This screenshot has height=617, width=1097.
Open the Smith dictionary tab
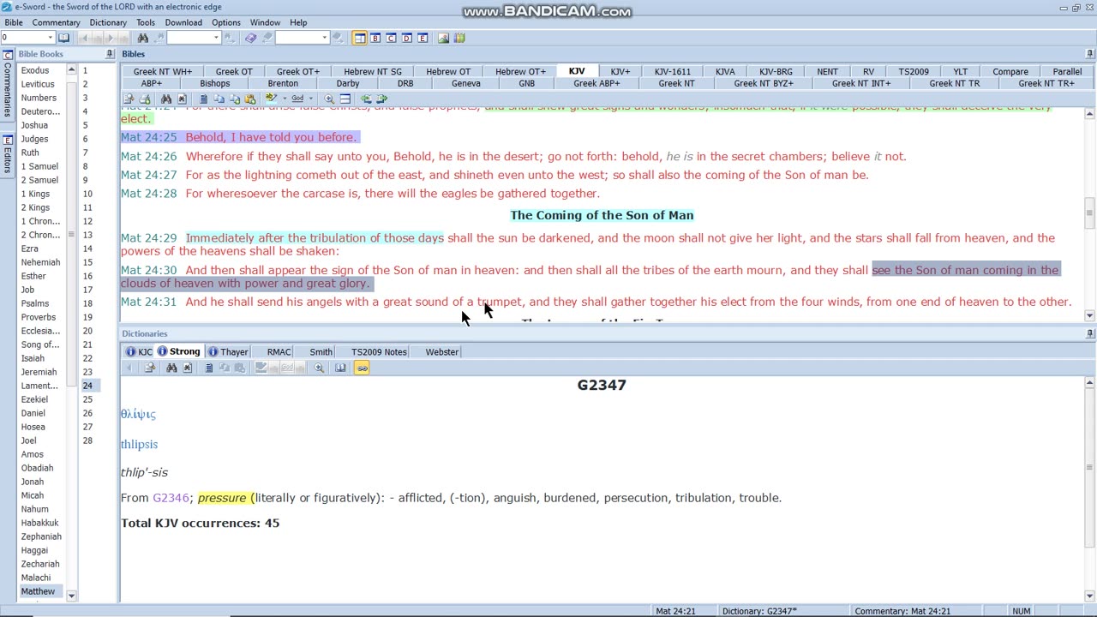(321, 351)
